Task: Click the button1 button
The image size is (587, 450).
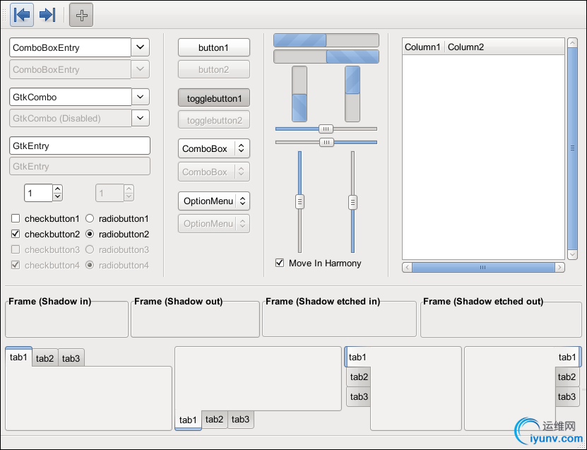Action: [x=214, y=47]
